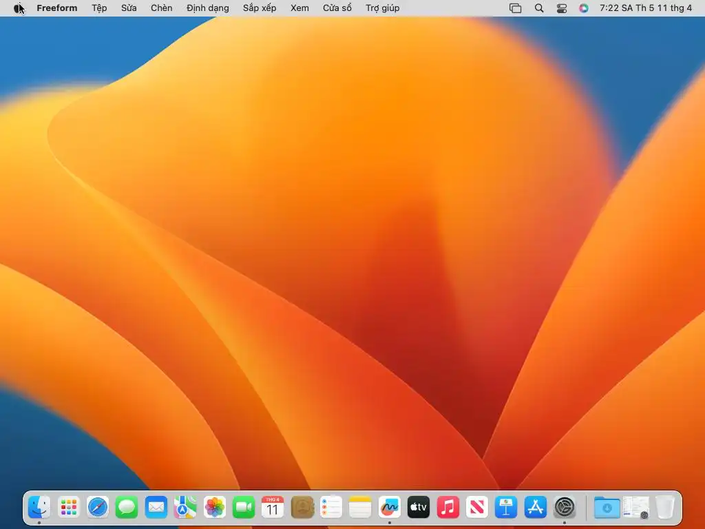Activate Siri from the menu bar

pyautogui.click(x=583, y=8)
